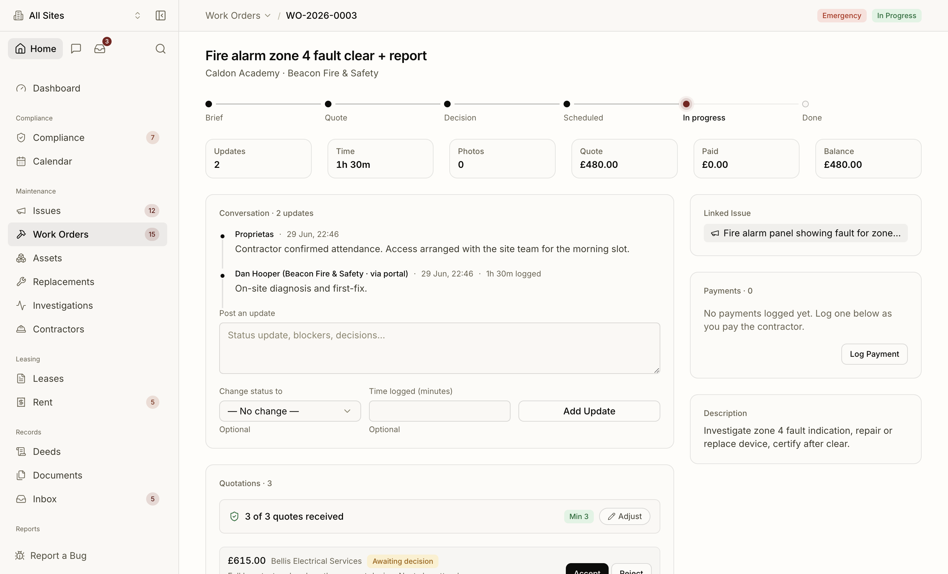Click the Quote £480.00 stat card
Screen dimensions: 948x574
click(624, 159)
